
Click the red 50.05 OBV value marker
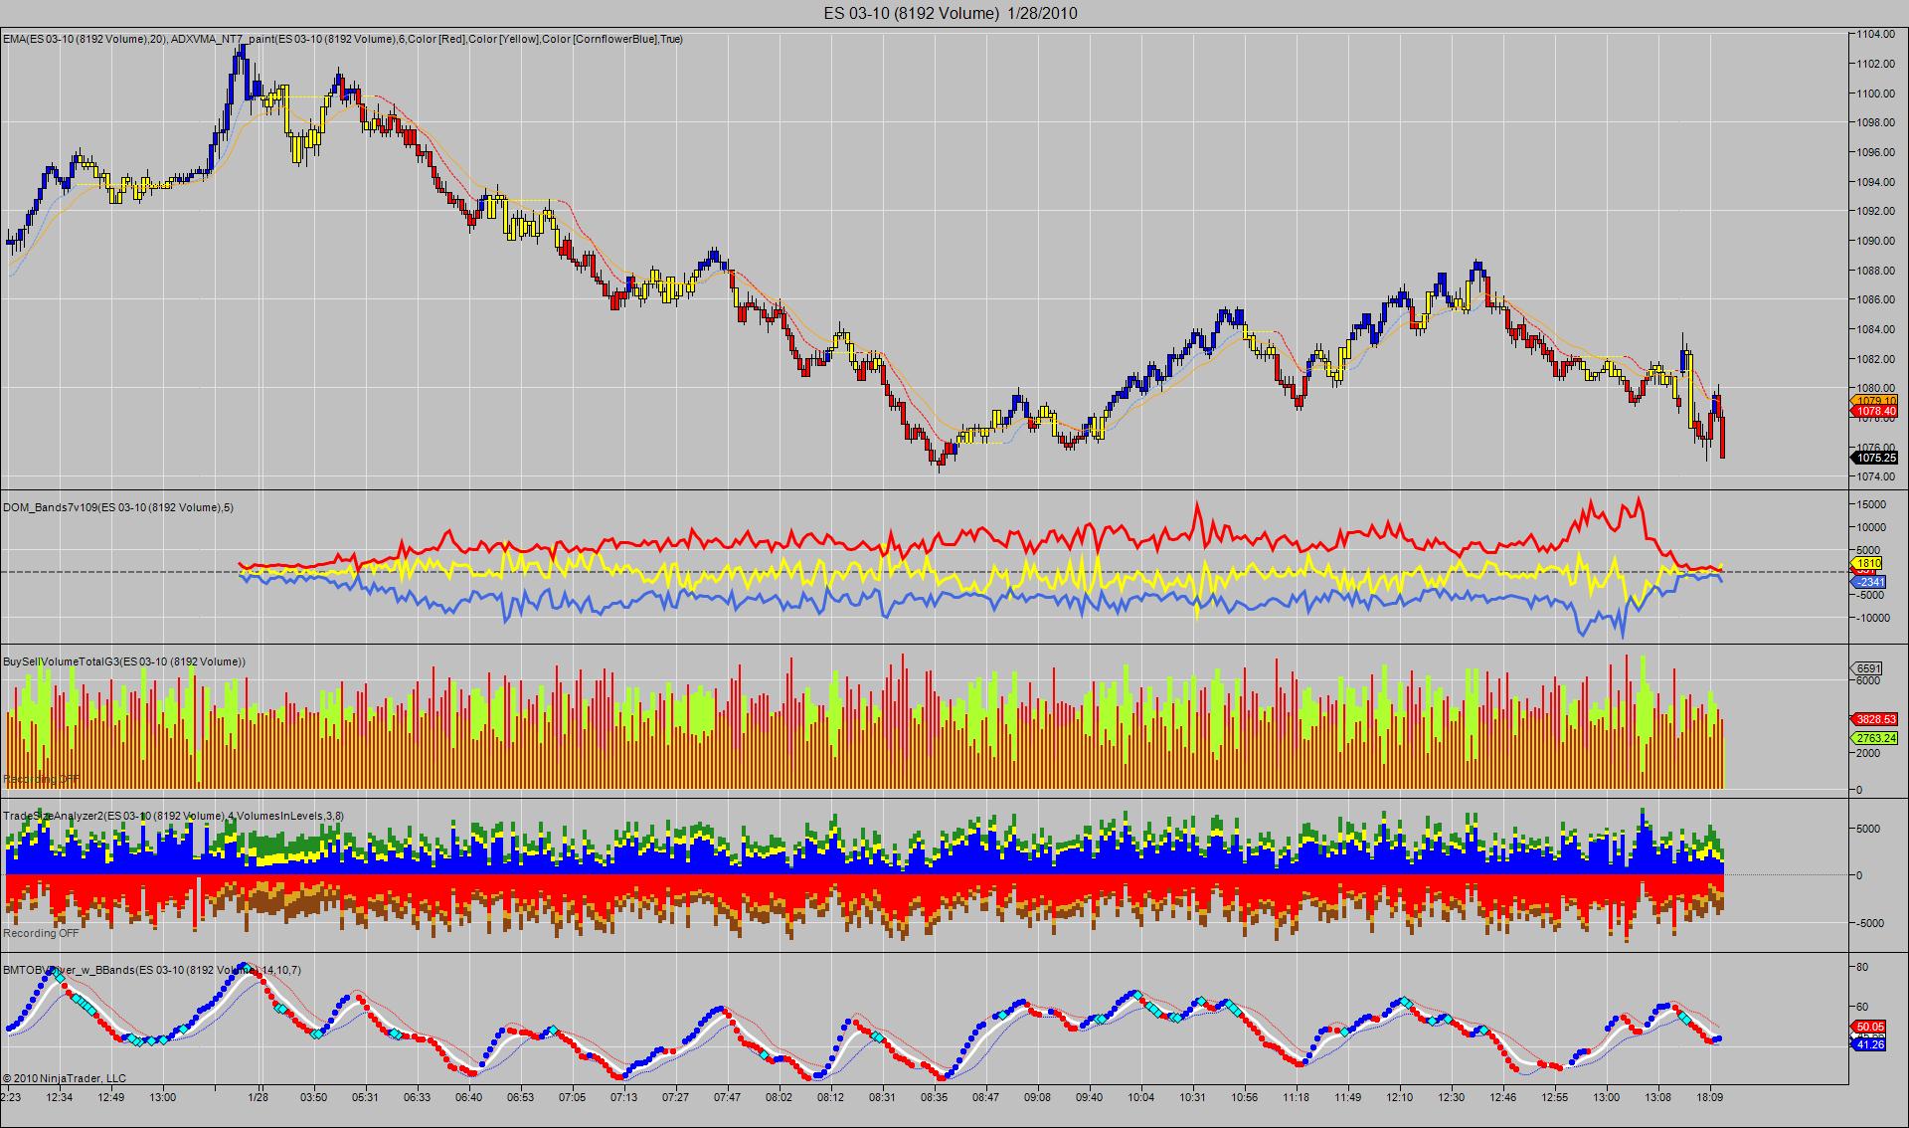(1870, 1027)
